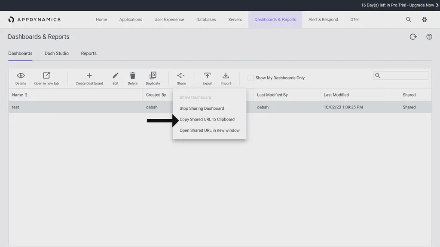
Task: Edit the selected dashboard
Action: (x=115, y=78)
